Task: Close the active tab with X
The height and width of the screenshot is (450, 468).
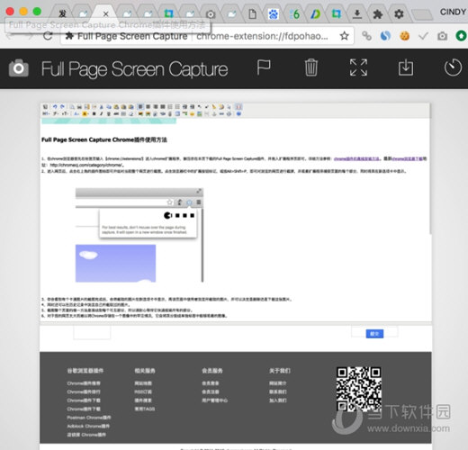Action: point(105,13)
